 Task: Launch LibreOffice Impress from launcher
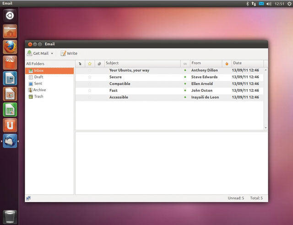(10, 94)
